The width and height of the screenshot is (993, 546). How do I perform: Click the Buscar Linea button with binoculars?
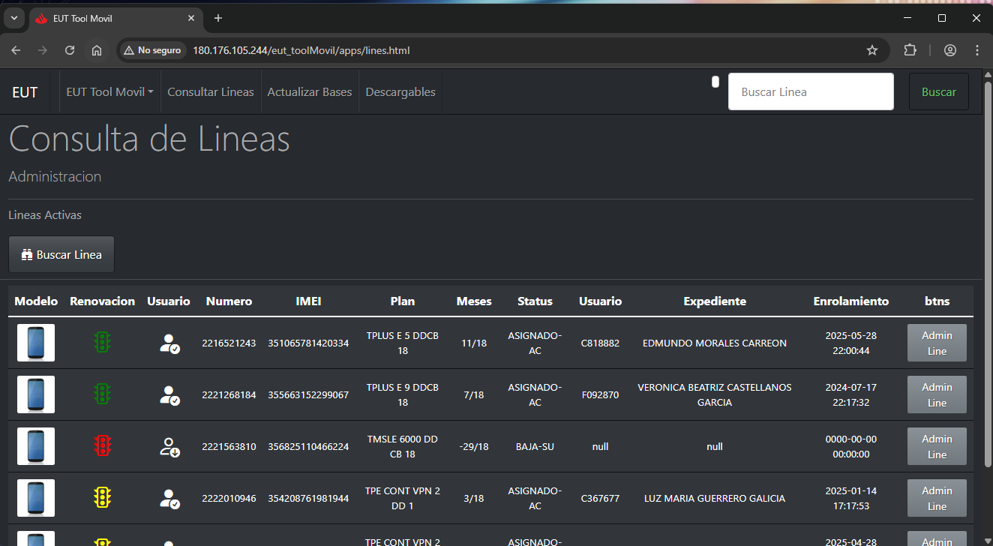click(x=61, y=254)
